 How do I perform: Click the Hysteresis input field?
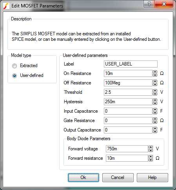(x=128, y=102)
